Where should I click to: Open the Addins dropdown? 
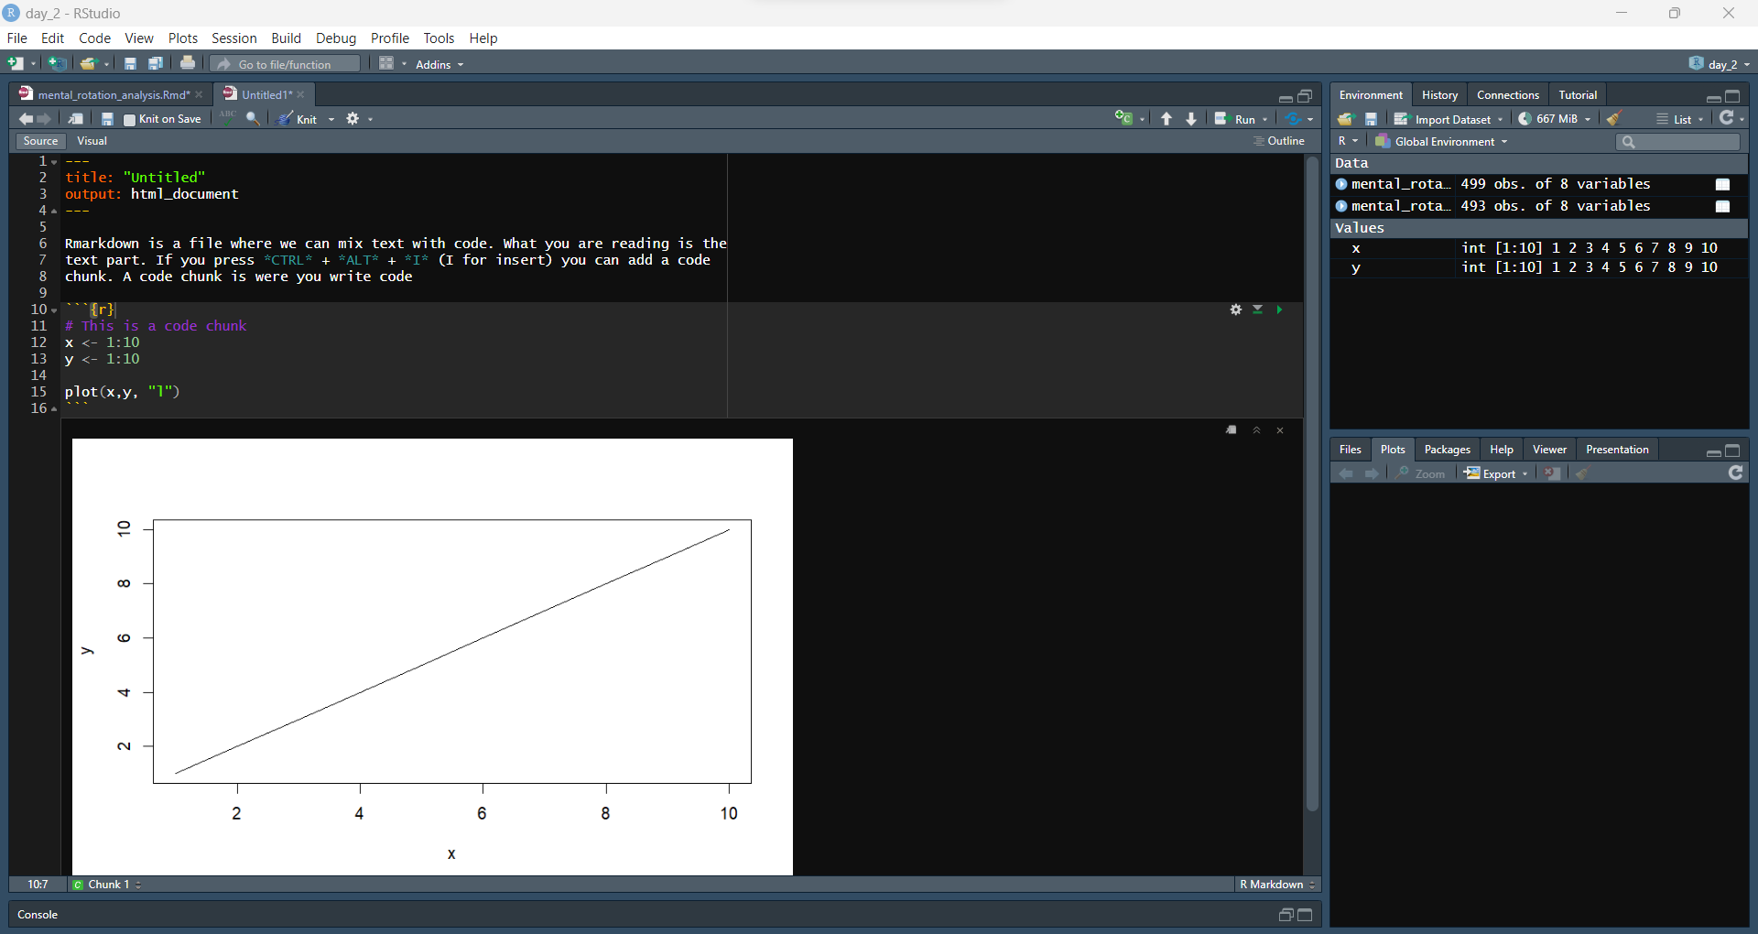coord(439,64)
